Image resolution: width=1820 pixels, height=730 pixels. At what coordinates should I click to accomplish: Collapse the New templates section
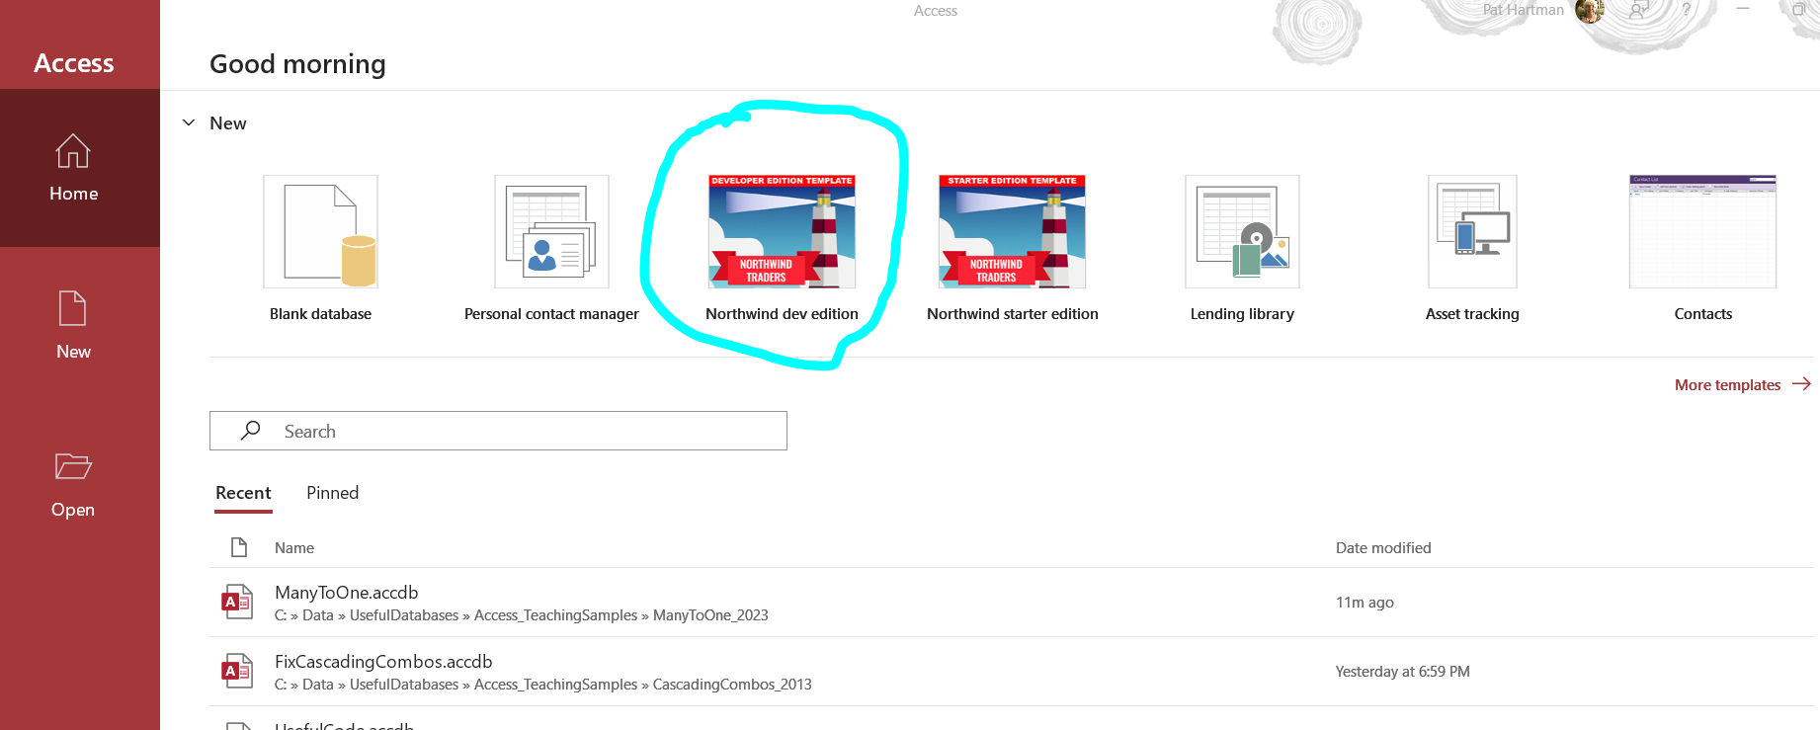[189, 123]
